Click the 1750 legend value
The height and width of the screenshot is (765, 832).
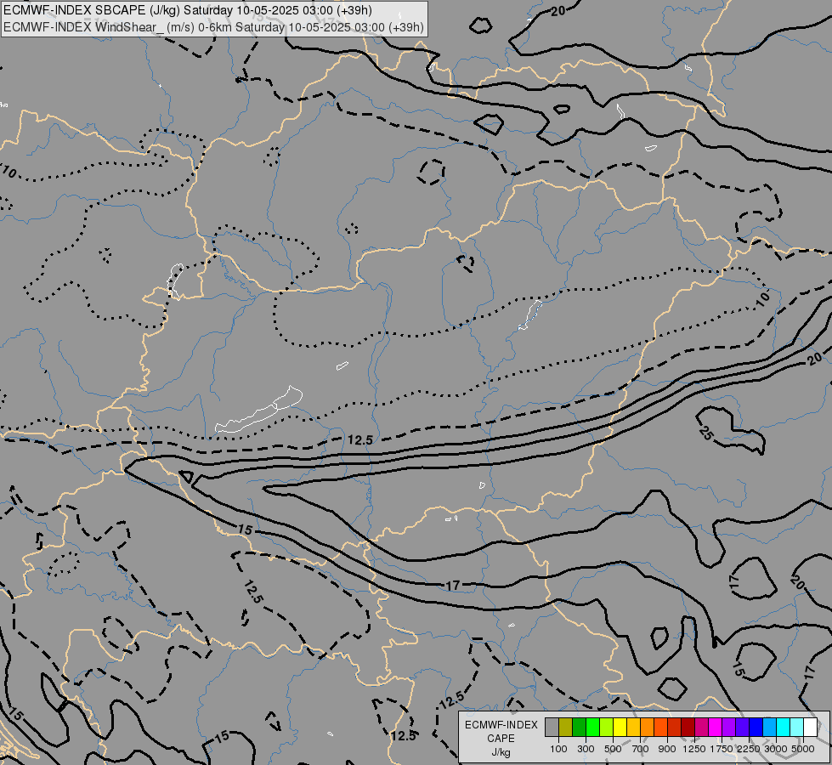click(x=722, y=749)
